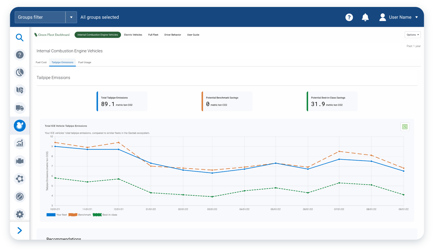Expand the sidebar with the chevron arrow
Image resolution: width=434 pixels, height=251 pixels.
[19, 230]
